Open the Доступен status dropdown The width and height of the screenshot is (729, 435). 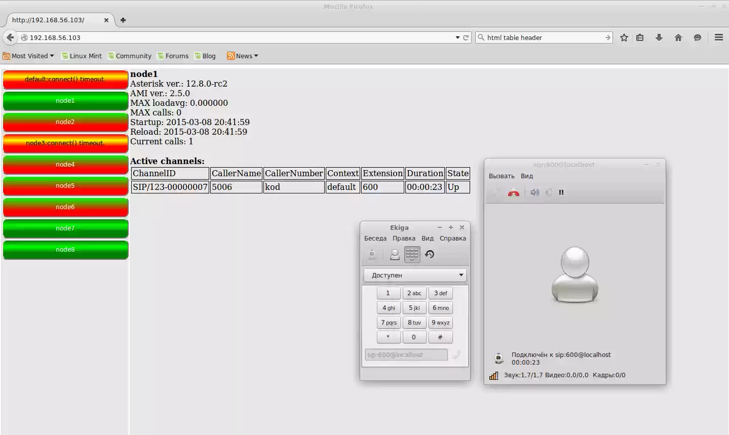coord(414,275)
